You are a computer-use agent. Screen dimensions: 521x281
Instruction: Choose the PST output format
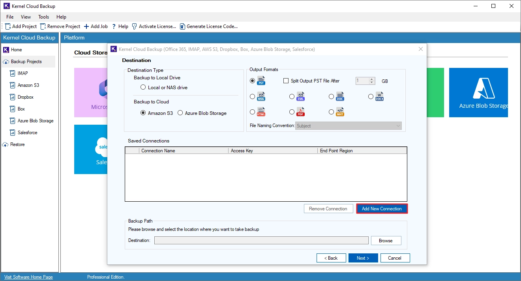pos(253,81)
